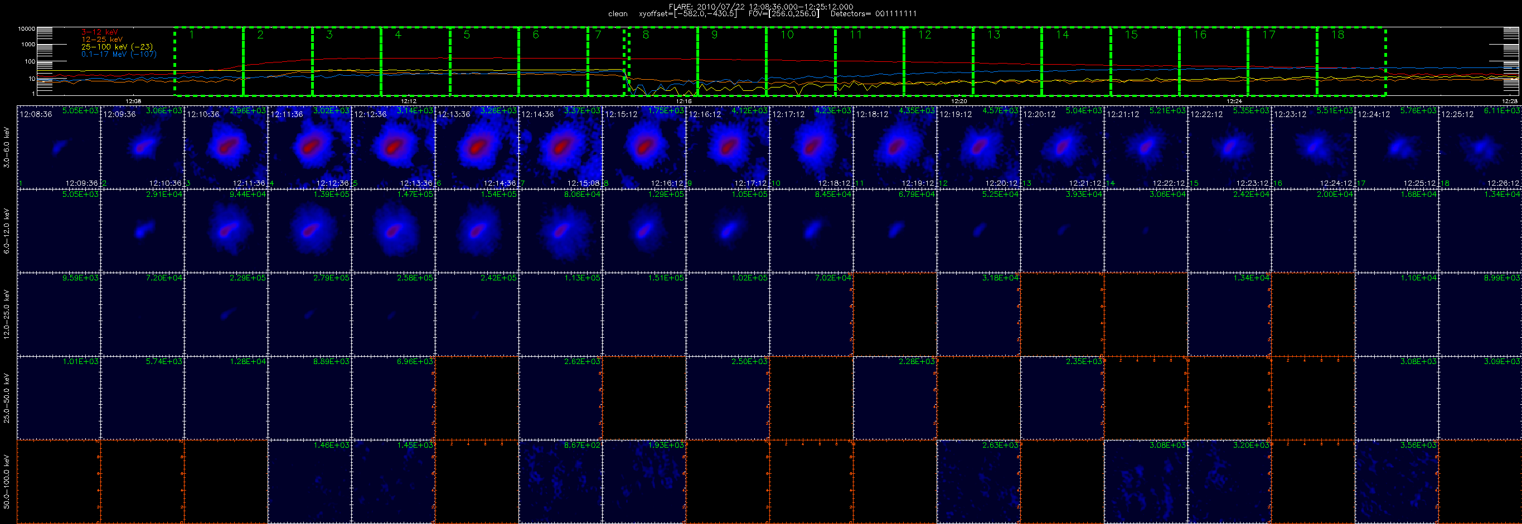Open the 6.0-12.0 keV image labeled 8.06E+04
Screen dimensions: 1522x524
(x=561, y=231)
